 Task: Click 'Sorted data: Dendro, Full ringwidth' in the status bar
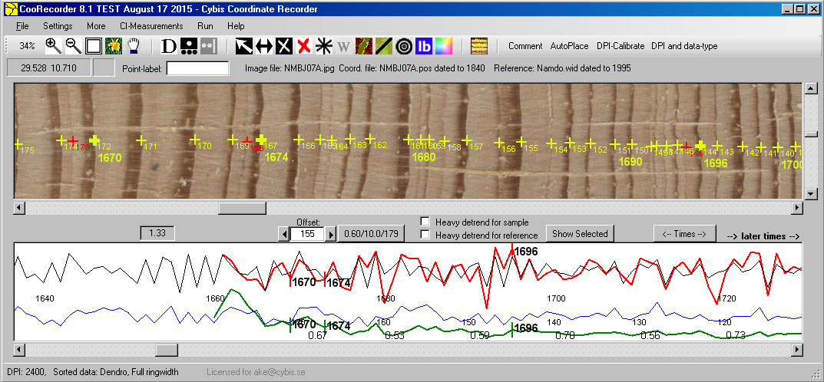pyautogui.click(x=116, y=372)
